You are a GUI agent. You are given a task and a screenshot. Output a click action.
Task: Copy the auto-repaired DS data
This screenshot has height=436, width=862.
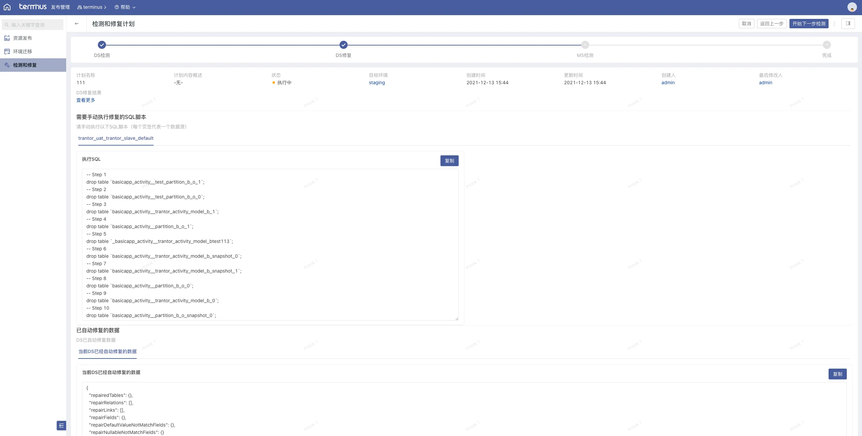(837, 374)
